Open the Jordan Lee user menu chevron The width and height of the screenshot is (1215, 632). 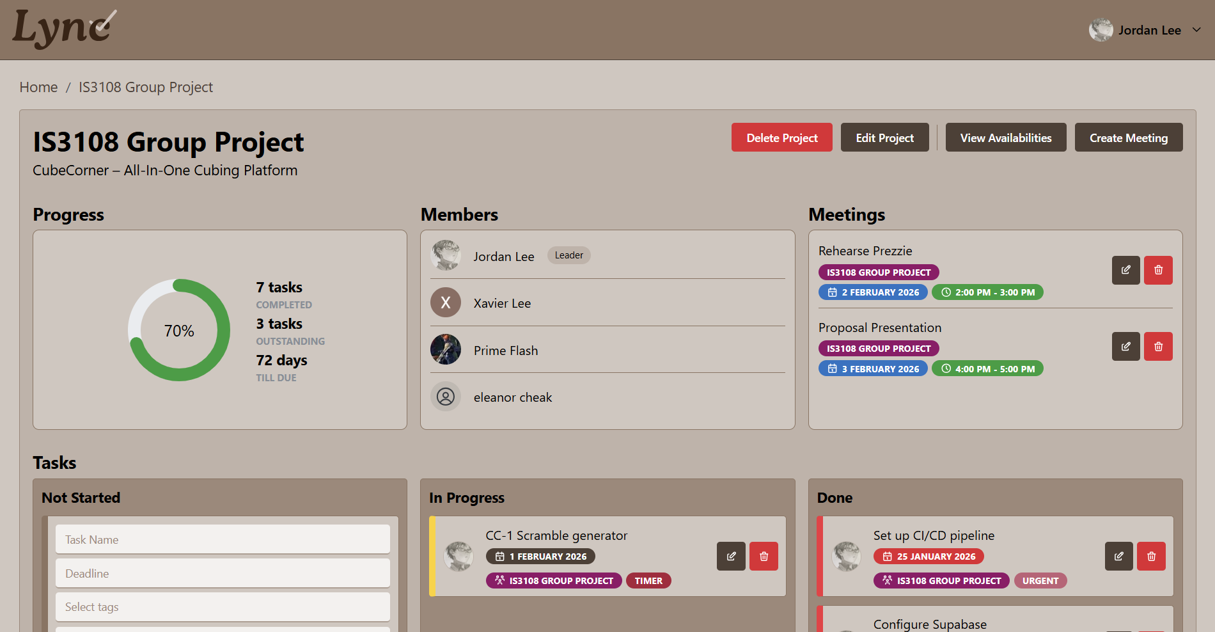coord(1196,30)
